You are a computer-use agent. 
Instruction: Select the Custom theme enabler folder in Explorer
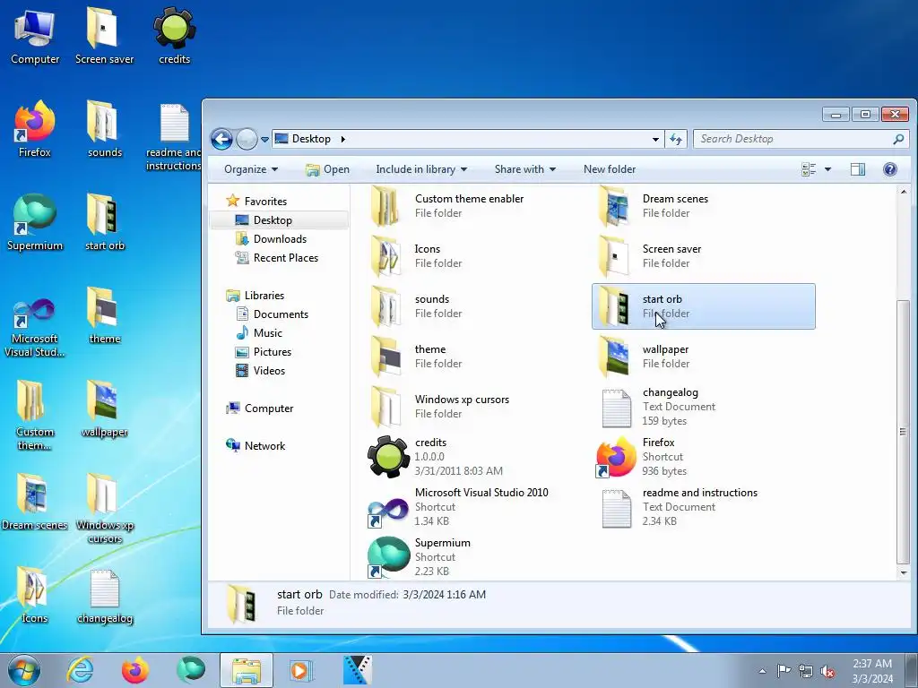(475, 206)
